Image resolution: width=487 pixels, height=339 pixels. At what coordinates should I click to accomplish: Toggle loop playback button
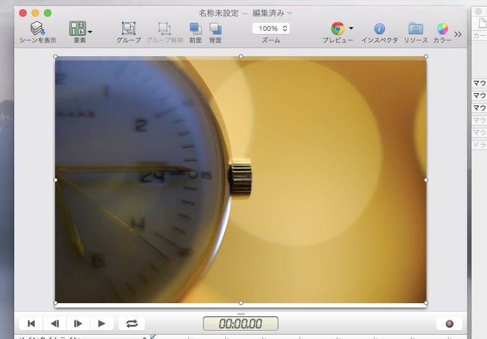[132, 324]
